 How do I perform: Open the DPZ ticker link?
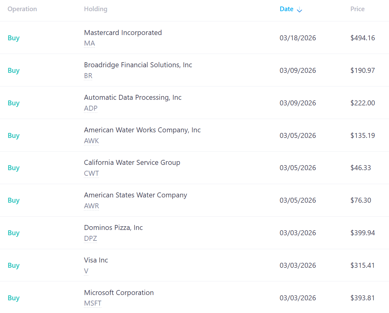[x=91, y=239]
